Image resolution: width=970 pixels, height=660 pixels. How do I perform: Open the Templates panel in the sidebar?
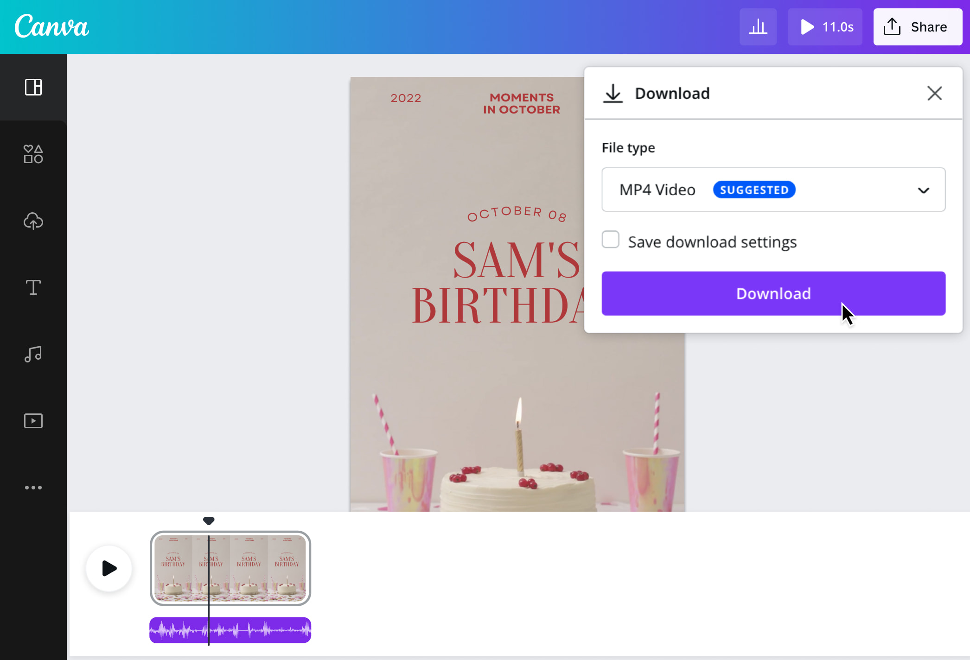33,87
